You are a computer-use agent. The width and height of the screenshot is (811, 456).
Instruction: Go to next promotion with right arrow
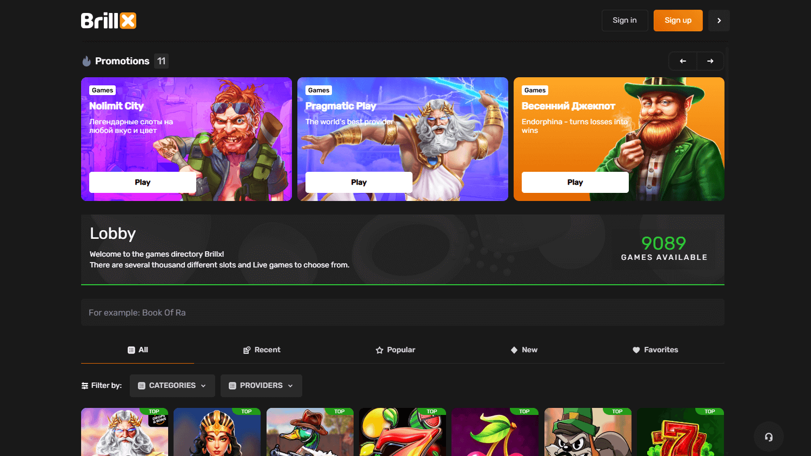(x=710, y=61)
